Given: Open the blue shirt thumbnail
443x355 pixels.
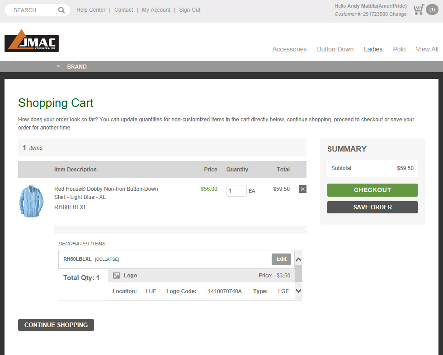Looking at the screenshot, I should pos(32,201).
